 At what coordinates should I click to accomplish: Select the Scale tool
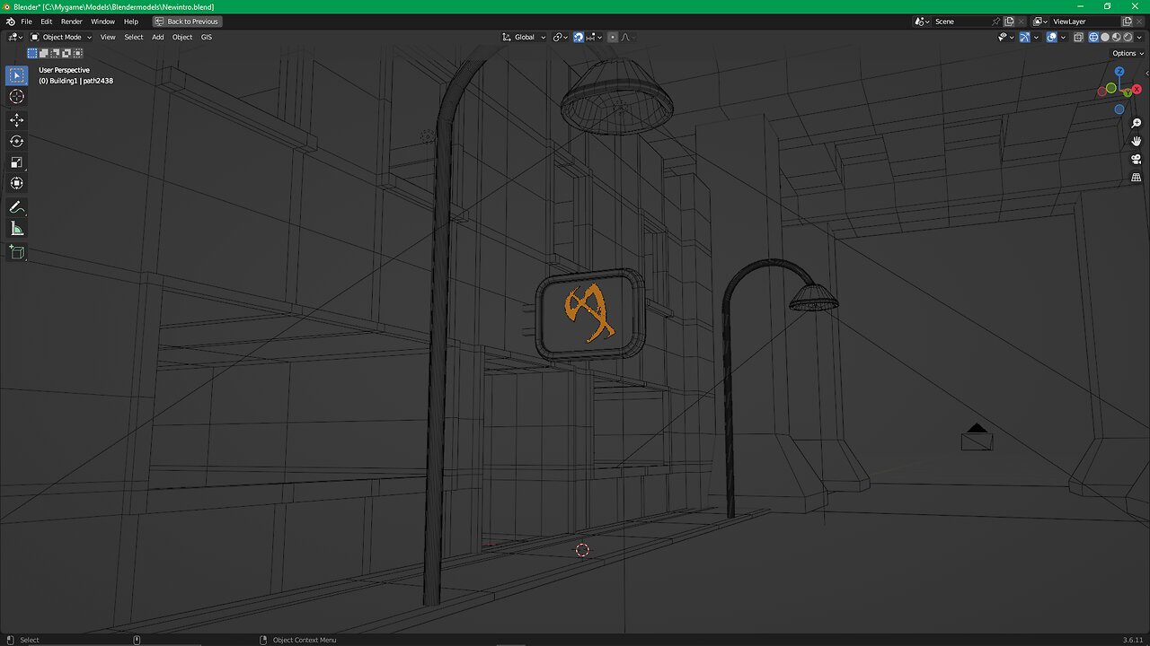17,162
